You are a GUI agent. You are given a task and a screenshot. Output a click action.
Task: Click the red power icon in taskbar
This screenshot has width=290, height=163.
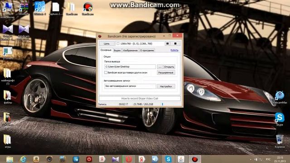[89, 159]
